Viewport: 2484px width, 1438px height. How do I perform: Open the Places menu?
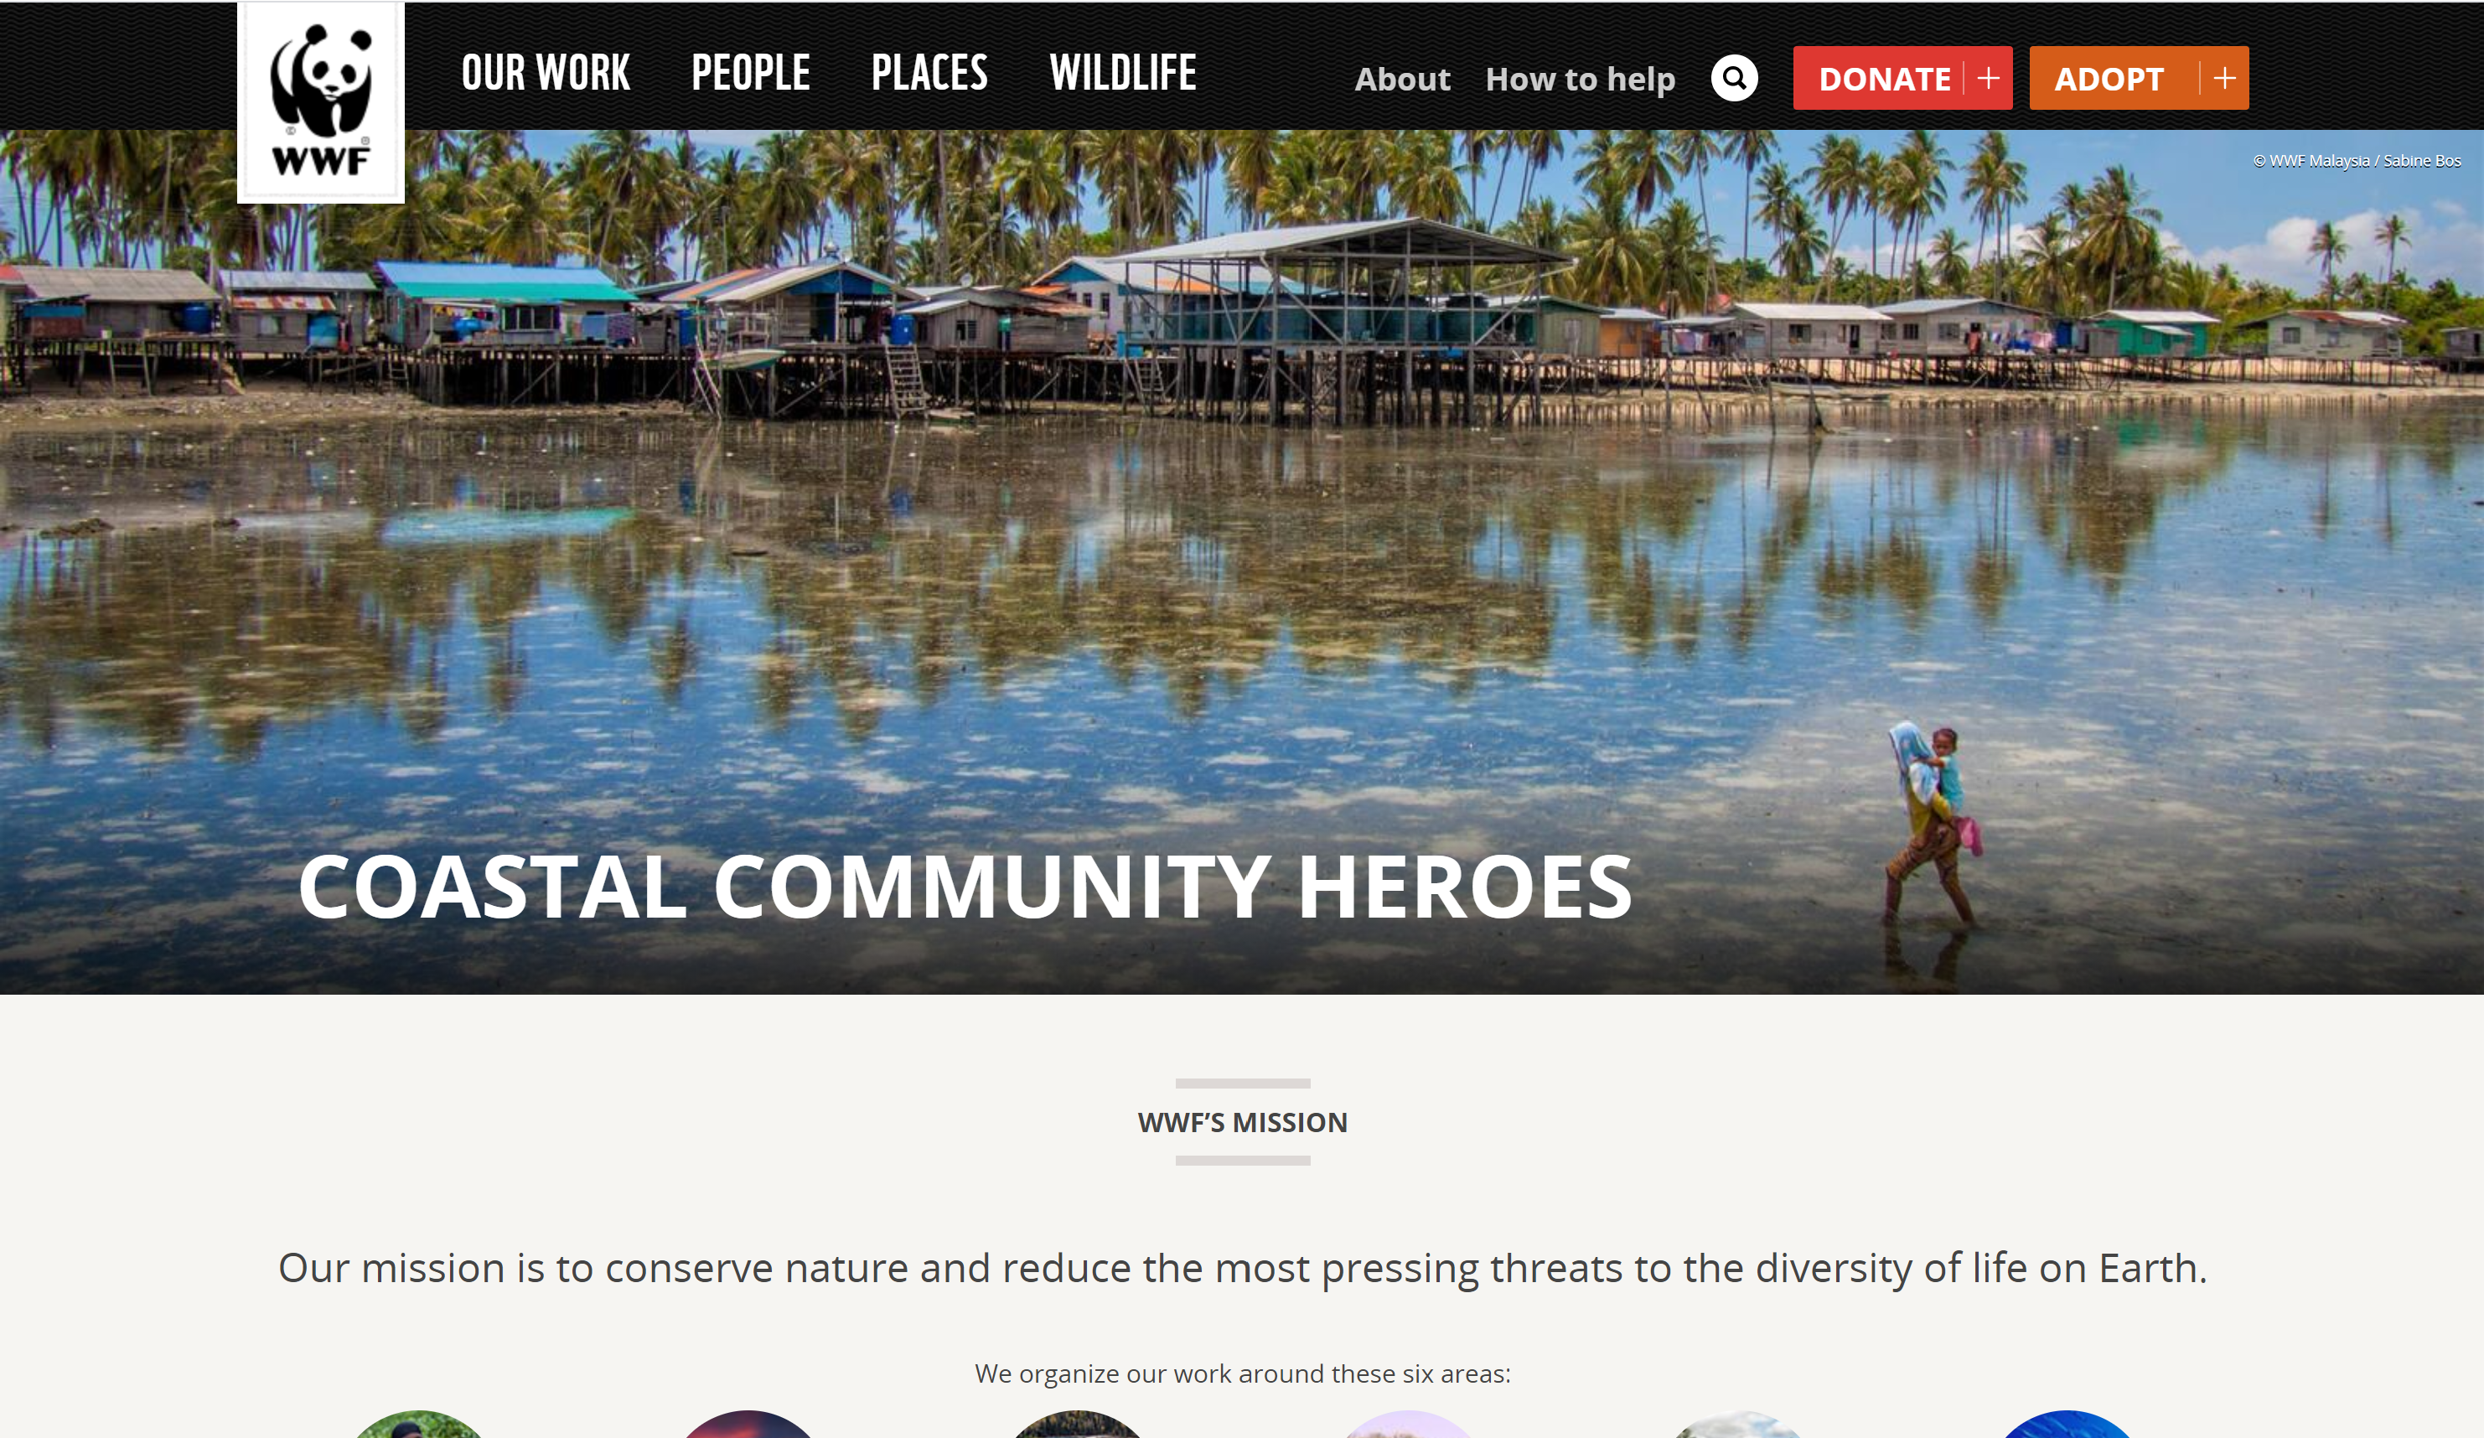pos(929,73)
